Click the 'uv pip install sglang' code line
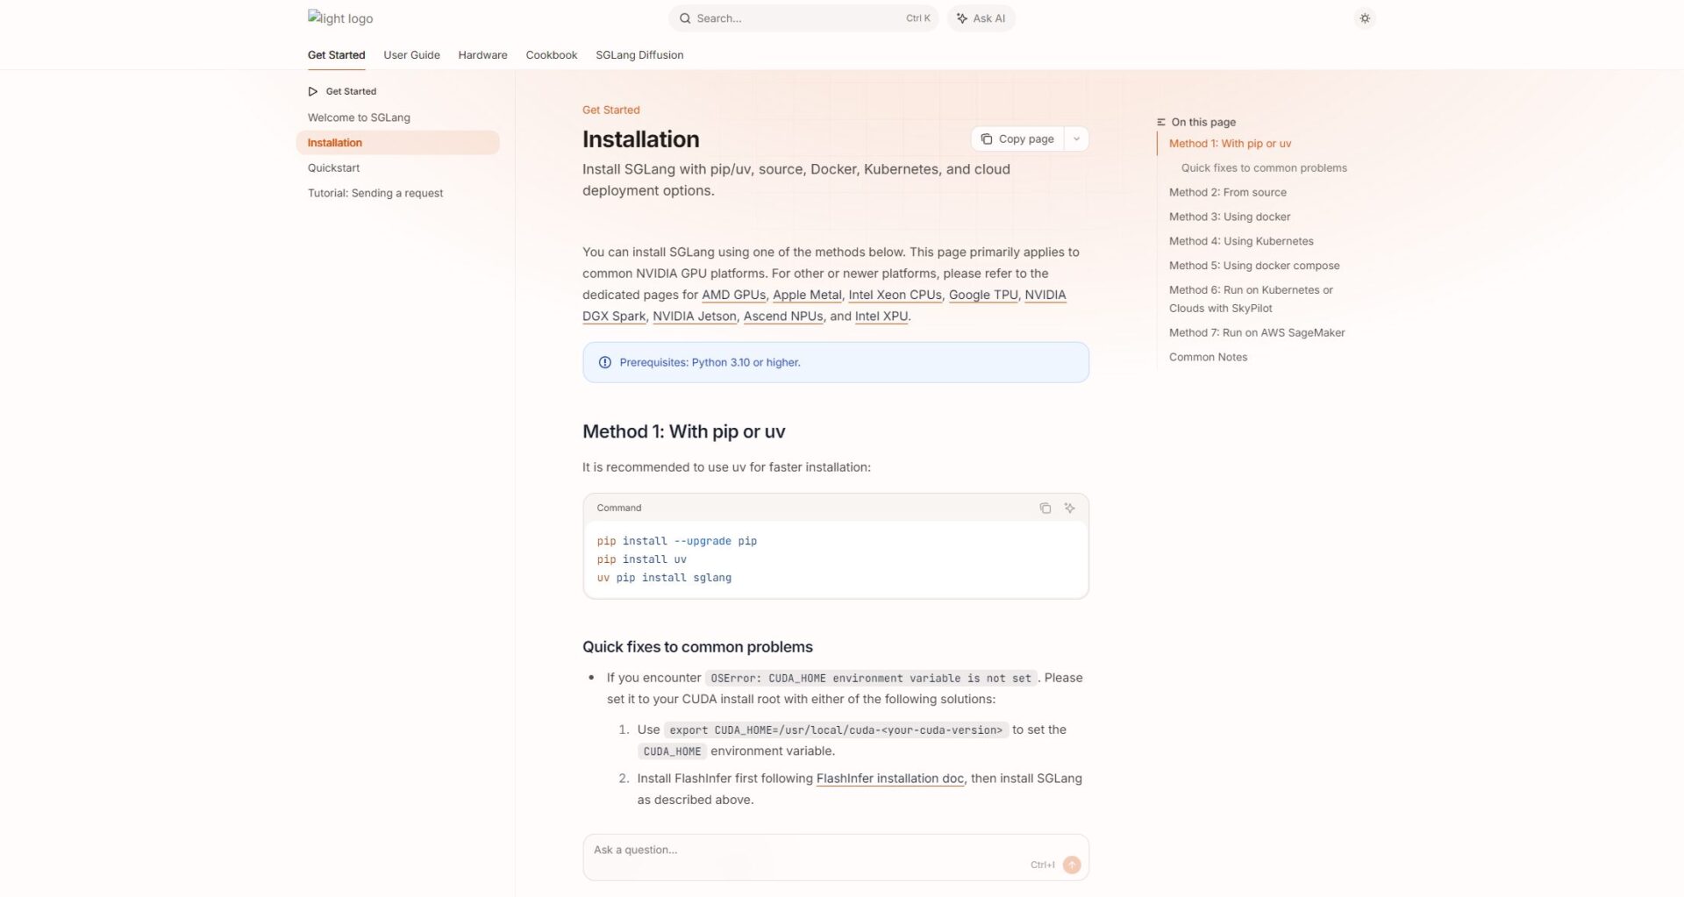 point(664,578)
